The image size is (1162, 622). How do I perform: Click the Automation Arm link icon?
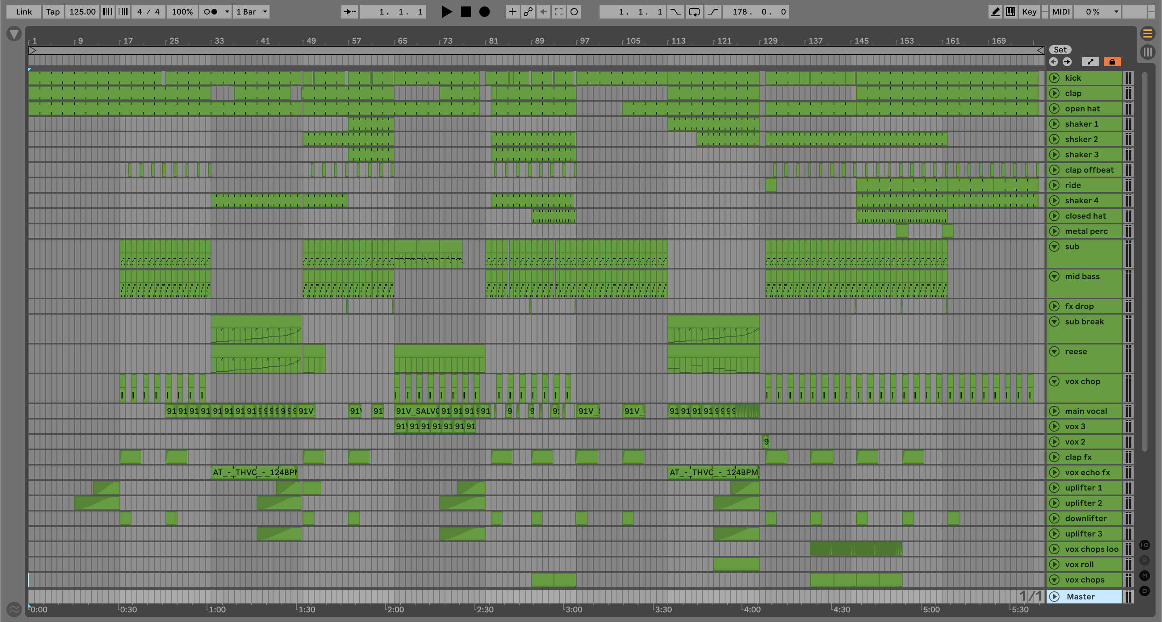tap(528, 12)
